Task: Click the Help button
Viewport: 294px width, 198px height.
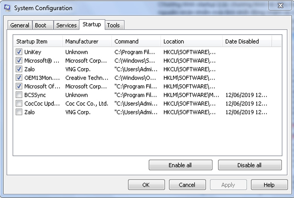Action: (x=269, y=185)
